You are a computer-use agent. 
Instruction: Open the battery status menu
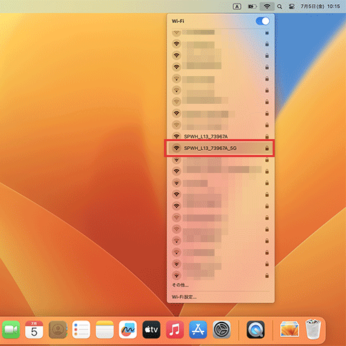[x=252, y=7]
